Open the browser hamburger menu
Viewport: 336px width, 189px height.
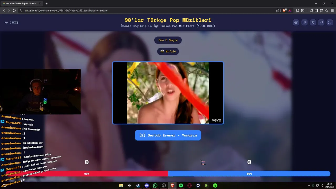click(x=332, y=10)
